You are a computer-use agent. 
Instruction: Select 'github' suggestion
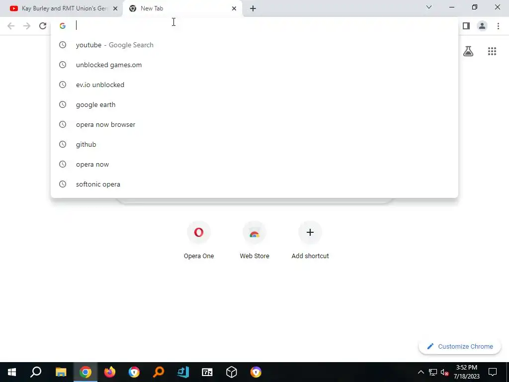click(254, 144)
